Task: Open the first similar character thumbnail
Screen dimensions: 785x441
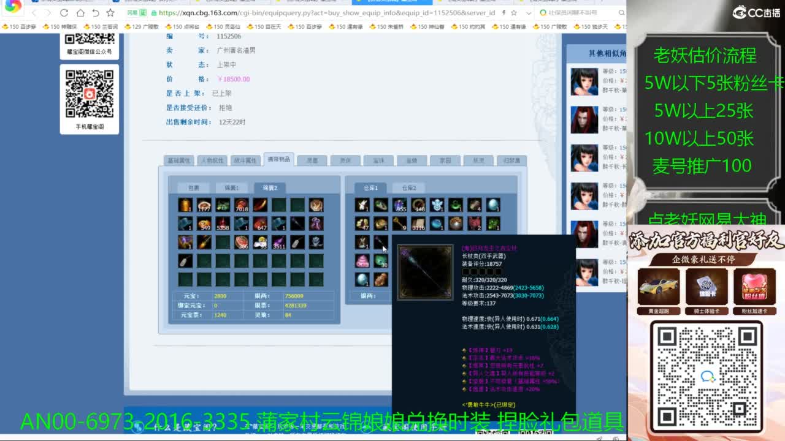Action: pyautogui.click(x=584, y=81)
